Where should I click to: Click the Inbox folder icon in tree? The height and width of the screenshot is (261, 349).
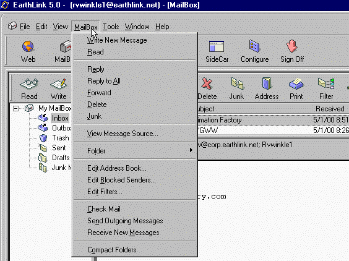tap(43, 118)
